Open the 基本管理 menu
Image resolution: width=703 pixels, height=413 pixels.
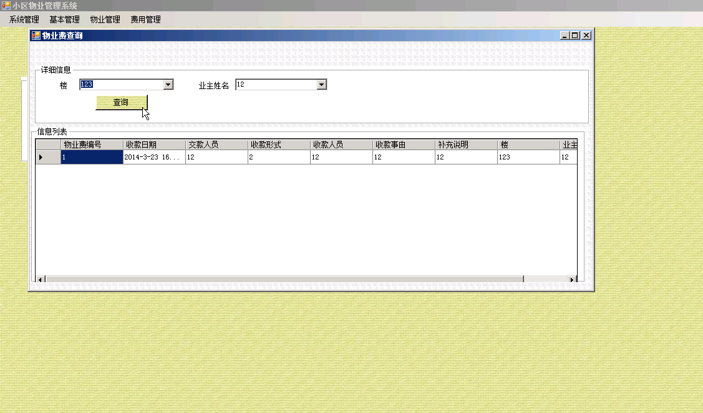64,19
